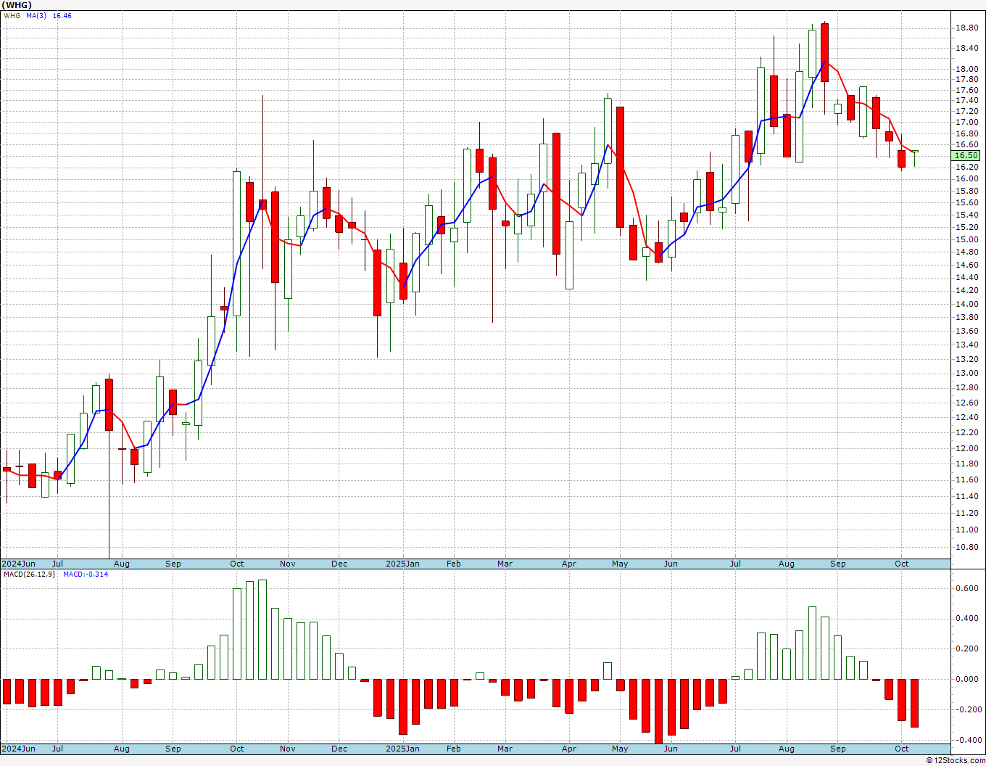Click 2025Jan on the MACD panel time axis
986x766 pixels.
click(x=402, y=749)
